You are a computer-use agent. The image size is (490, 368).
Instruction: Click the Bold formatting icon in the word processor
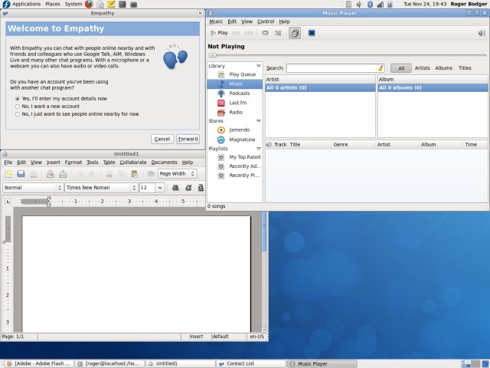175,187
